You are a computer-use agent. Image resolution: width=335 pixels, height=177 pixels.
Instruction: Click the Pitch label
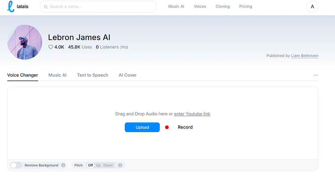[x=79, y=165]
